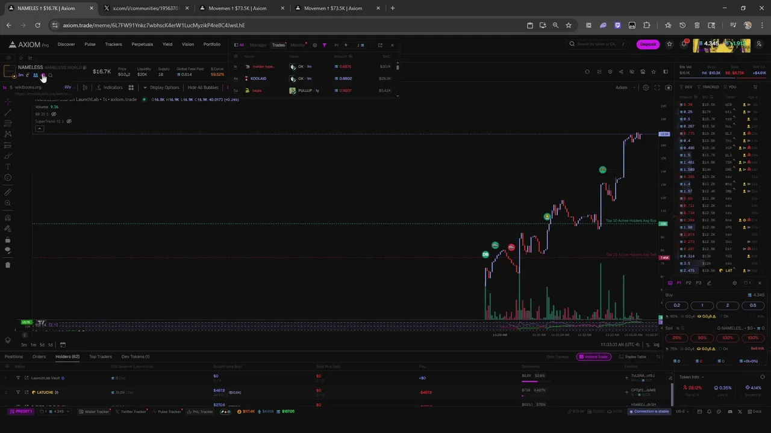The height and width of the screenshot is (433, 771).
Task: Click the share icon above chart
Action: [x=621, y=72]
